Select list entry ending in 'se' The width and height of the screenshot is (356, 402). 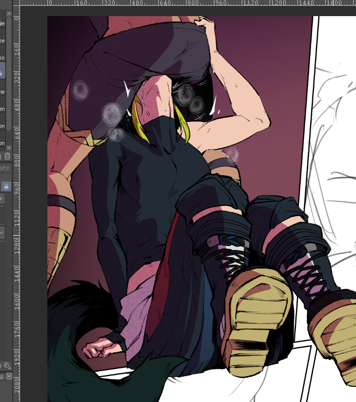point(2,40)
